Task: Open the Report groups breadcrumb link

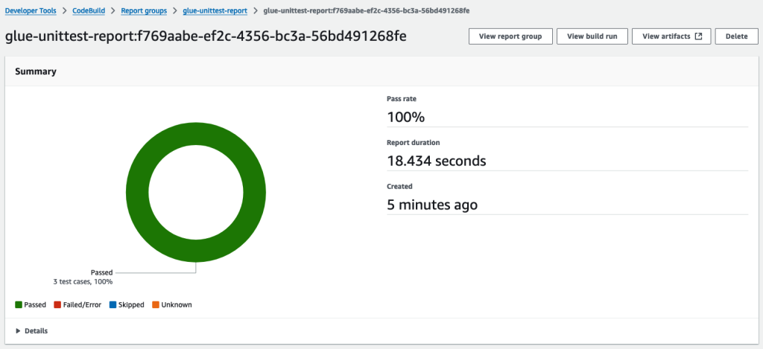Action: click(144, 10)
